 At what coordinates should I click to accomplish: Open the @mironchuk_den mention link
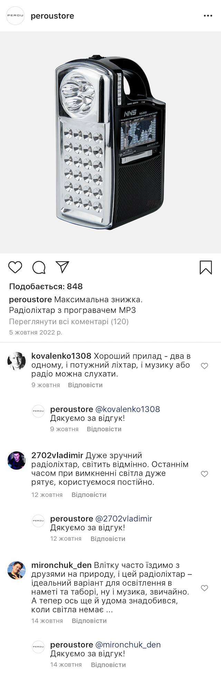tap(128, 645)
